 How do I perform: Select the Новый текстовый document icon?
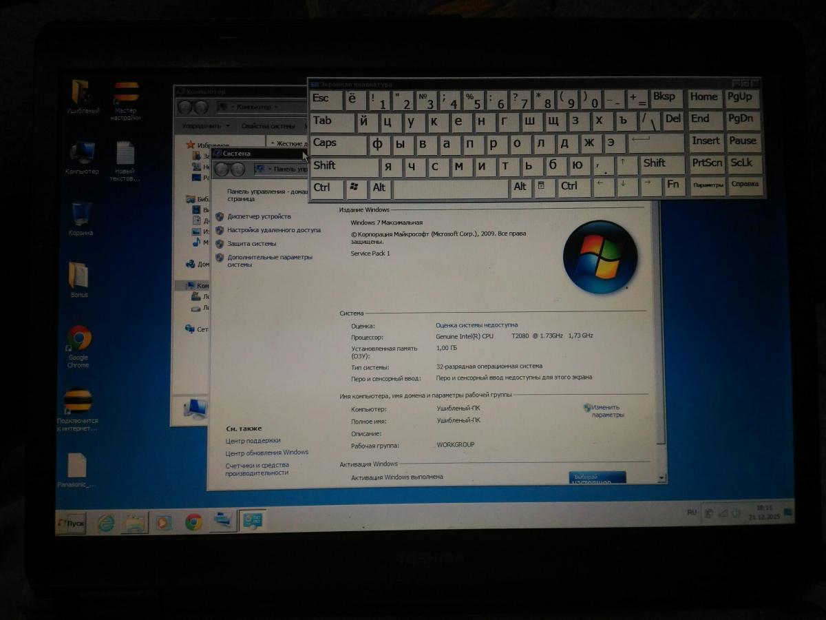(125, 161)
